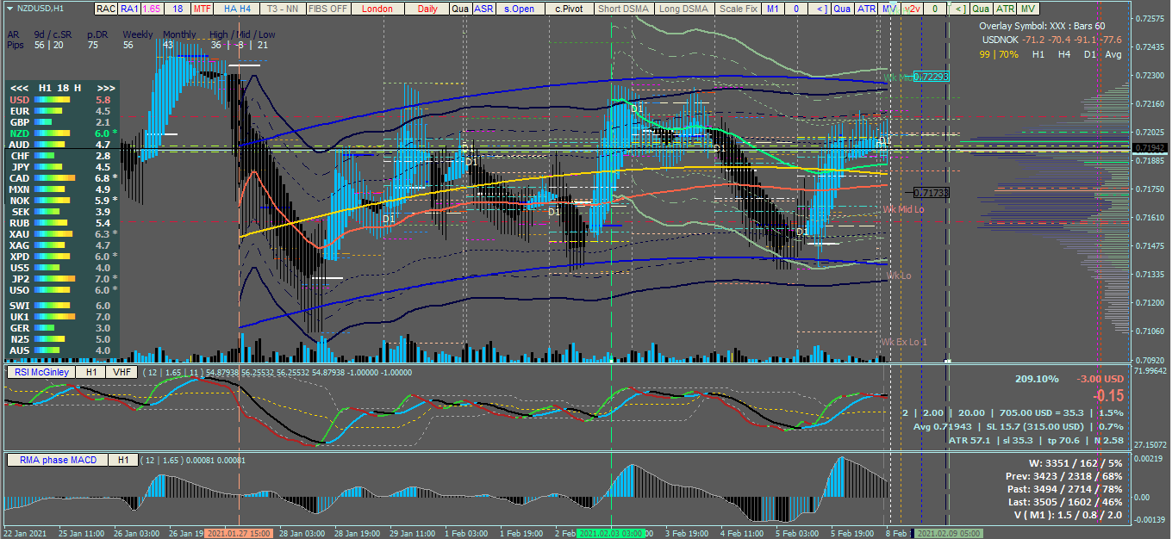1172x539 pixels.
Task: Open the HA H4 timeframe selector
Action: tap(237, 9)
